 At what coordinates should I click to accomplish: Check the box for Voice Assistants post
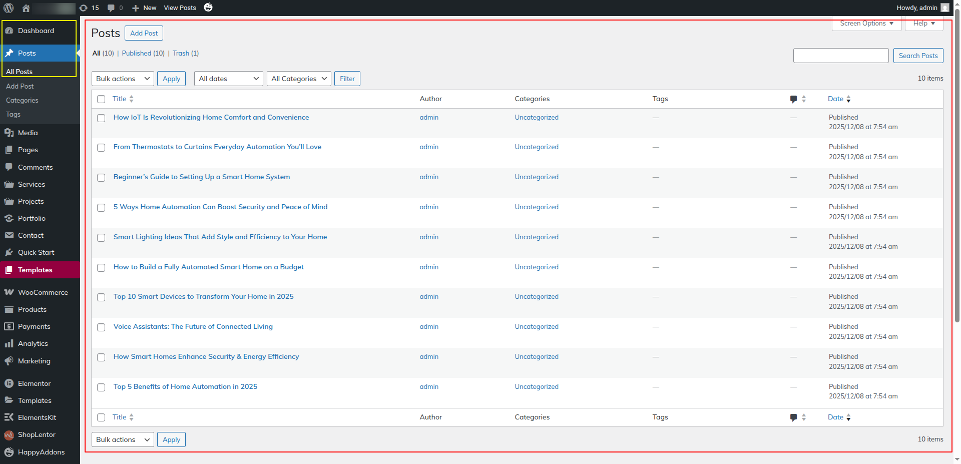click(101, 327)
